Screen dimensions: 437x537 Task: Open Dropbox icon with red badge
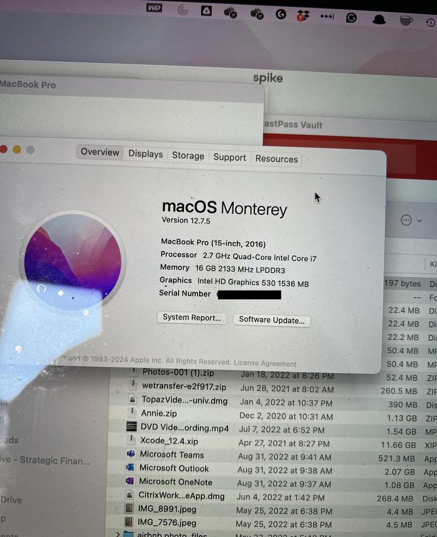pos(303,15)
